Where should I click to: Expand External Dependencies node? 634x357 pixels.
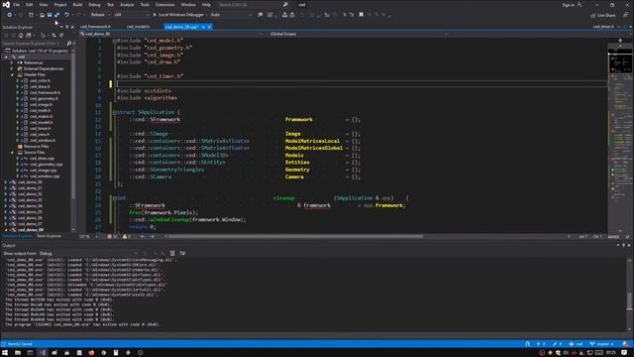click(11, 68)
